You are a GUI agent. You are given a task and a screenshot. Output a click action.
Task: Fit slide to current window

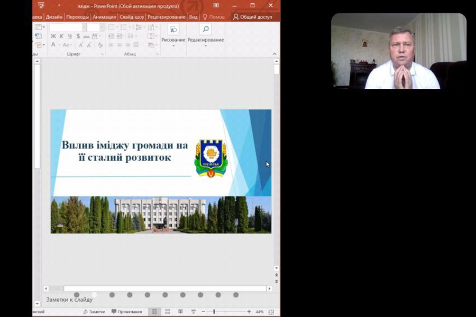tap(271, 312)
